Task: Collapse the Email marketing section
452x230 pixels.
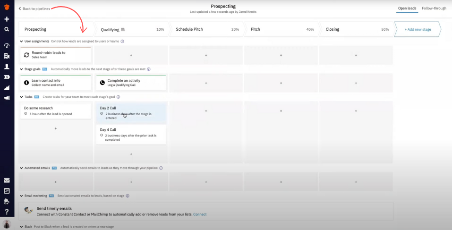Action: (x=21, y=196)
